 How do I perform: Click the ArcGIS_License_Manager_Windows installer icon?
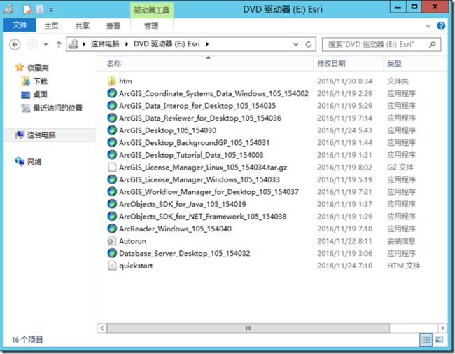pos(112,179)
